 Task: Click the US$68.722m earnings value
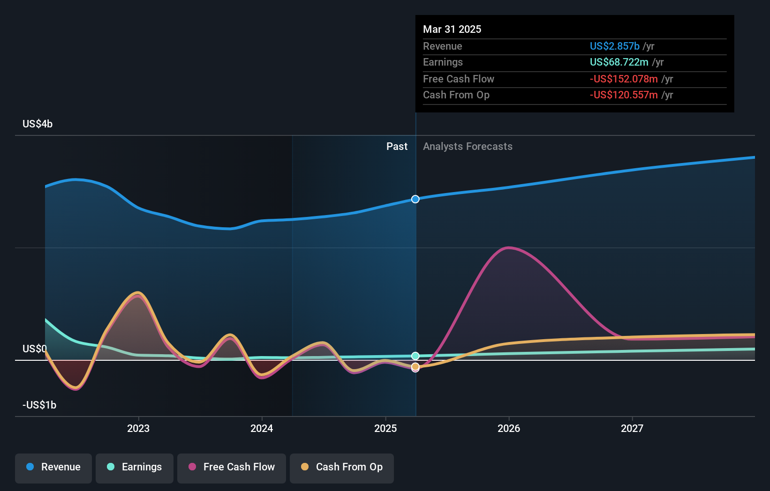tap(619, 62)
